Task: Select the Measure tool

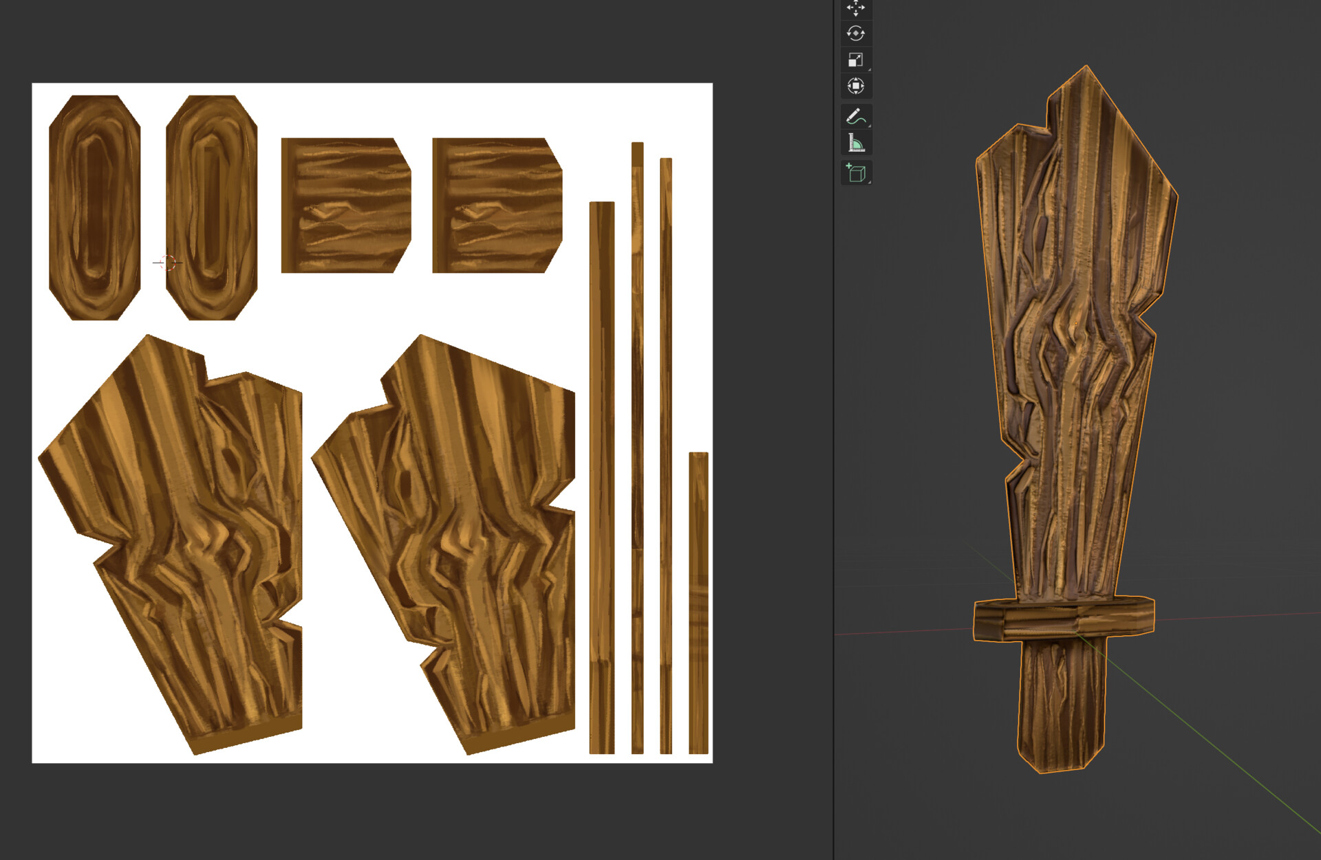Action: 855,144
